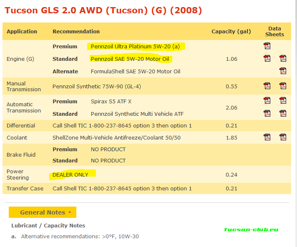Open first PDF for Pennzoil SAE 5W-20 Motor Oil

point(267,58)
